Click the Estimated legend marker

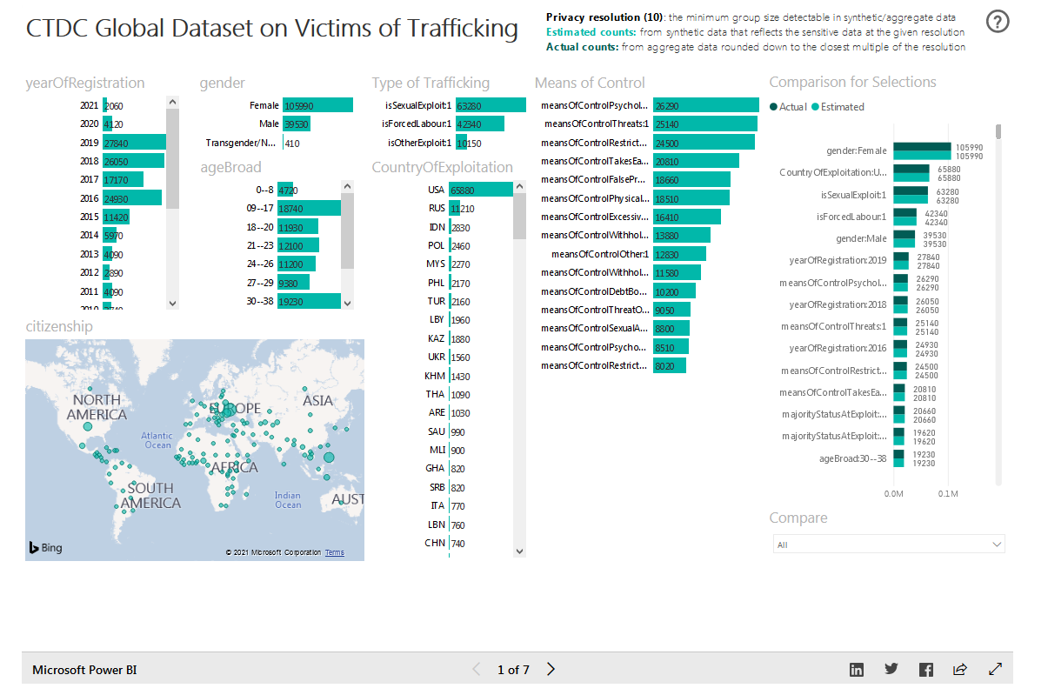click(x=816, y=107)
